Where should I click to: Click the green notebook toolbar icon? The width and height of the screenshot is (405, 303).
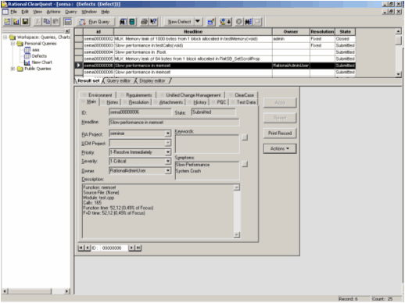coord(132,22)
